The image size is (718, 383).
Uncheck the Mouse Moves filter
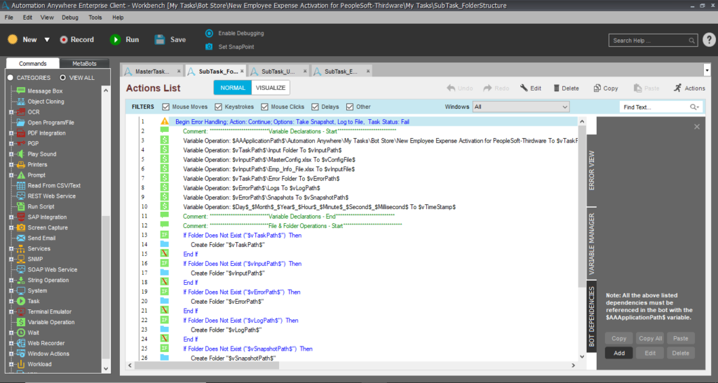(166, 107)
